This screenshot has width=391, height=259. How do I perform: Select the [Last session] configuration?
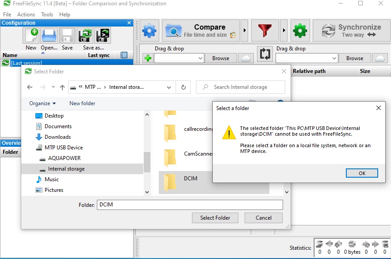click(x=67, y=63)
